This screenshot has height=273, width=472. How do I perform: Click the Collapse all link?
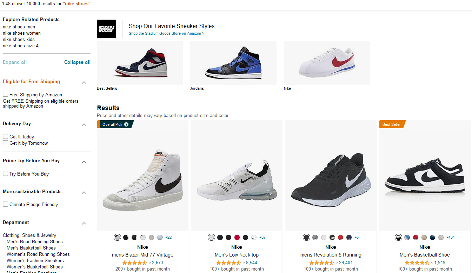(x=77, y=62)
